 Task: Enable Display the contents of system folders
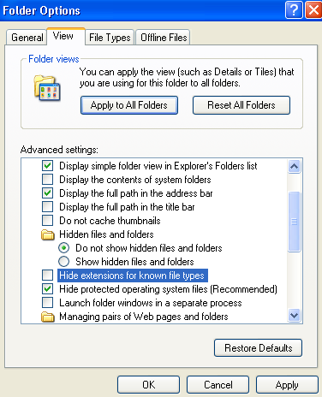[x=47, y=180]
